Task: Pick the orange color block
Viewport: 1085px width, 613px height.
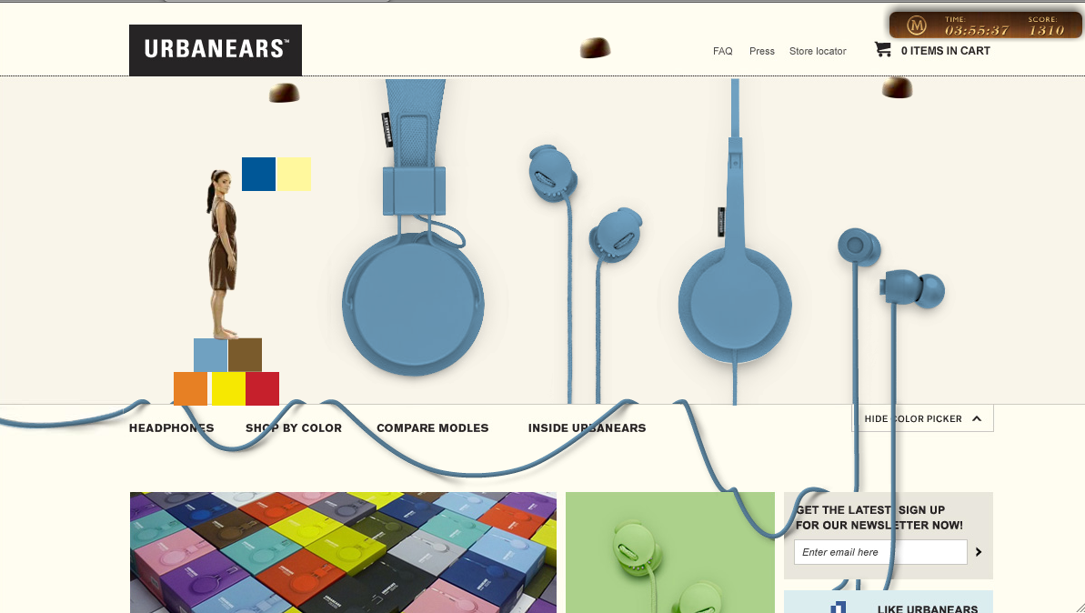Action: click(x=190, y=389)
